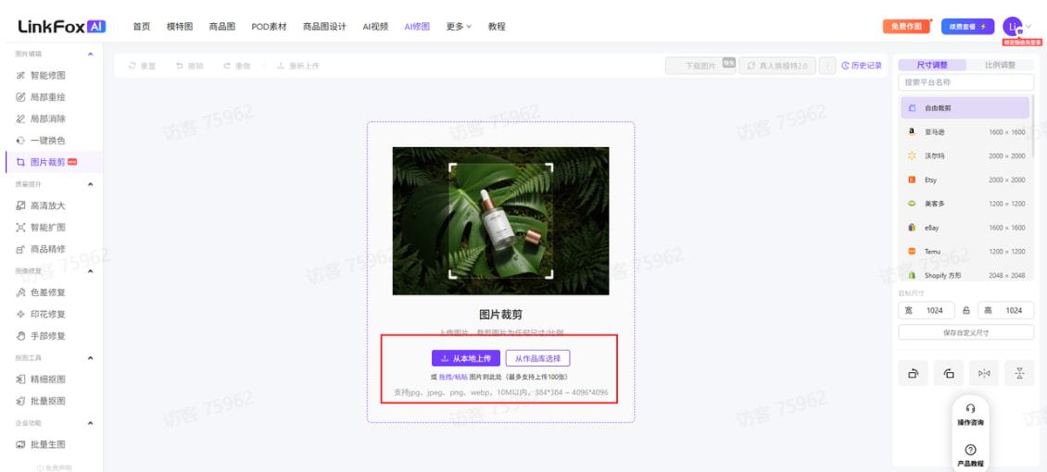Collapse 图片编辑 sidebar section
Image resolution: width=1047 pixels, height=472 pixels.
[91, 54]
